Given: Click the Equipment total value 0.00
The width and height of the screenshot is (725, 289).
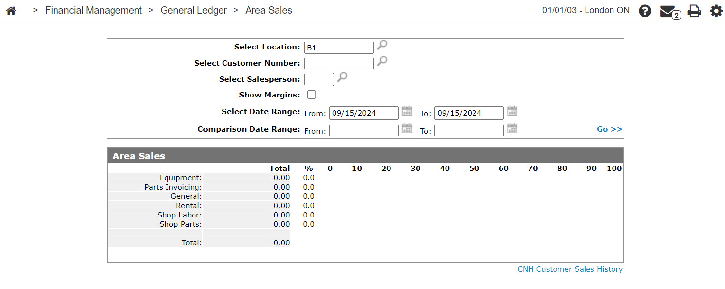Looking at the screenshot, I should pyautogui.click(x=282, y=178).
